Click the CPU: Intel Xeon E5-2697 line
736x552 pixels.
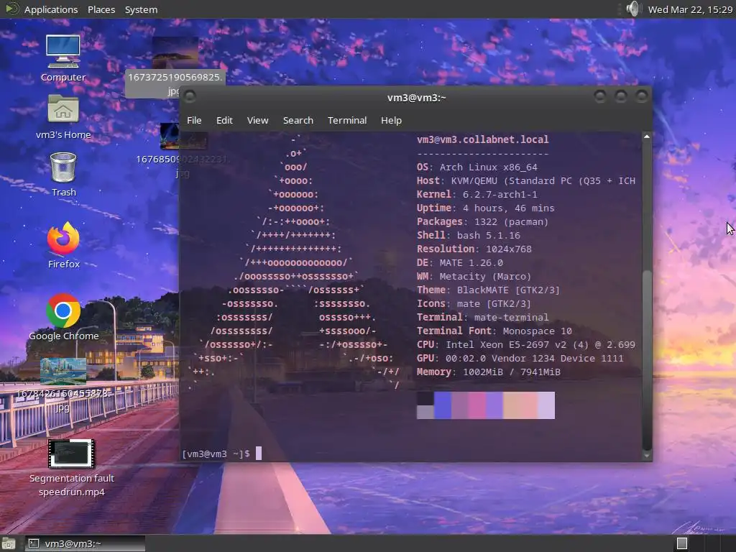tap(525, 344)
